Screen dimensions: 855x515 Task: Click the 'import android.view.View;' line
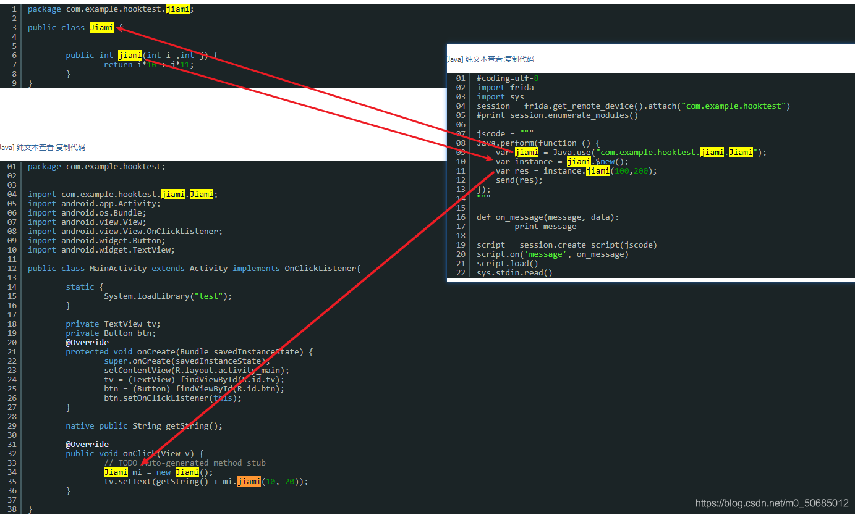[x=87, y=222]
